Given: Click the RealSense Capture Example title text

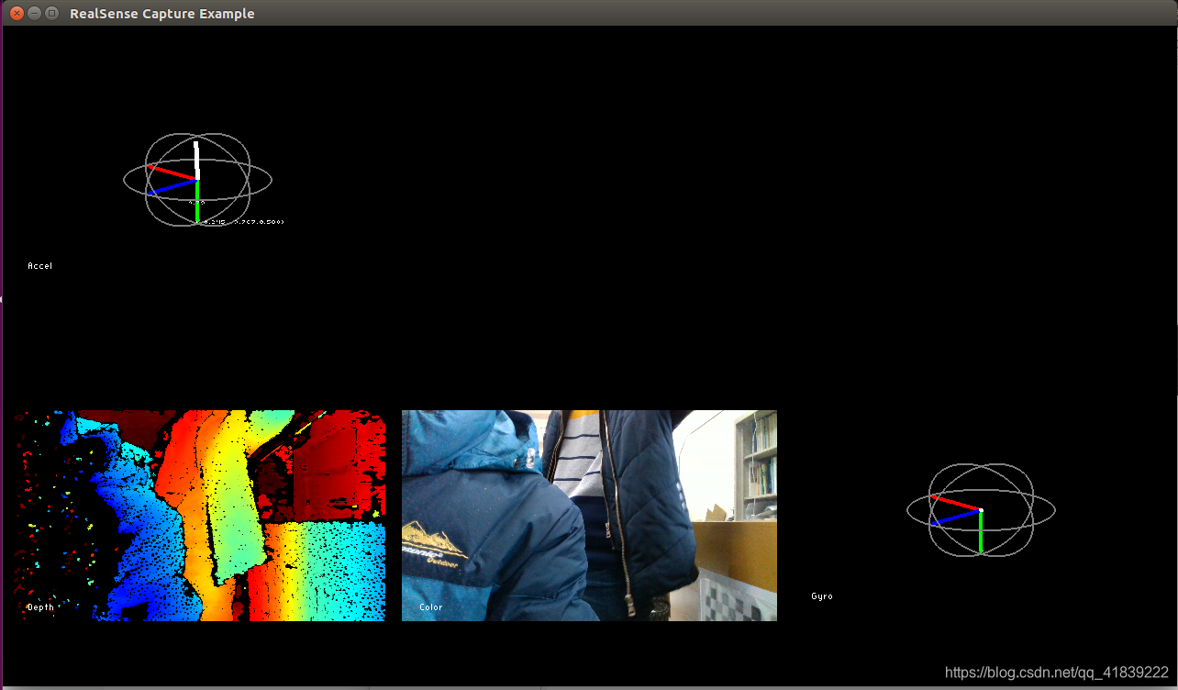Looking at the screenshot, I should click(162, 14).
